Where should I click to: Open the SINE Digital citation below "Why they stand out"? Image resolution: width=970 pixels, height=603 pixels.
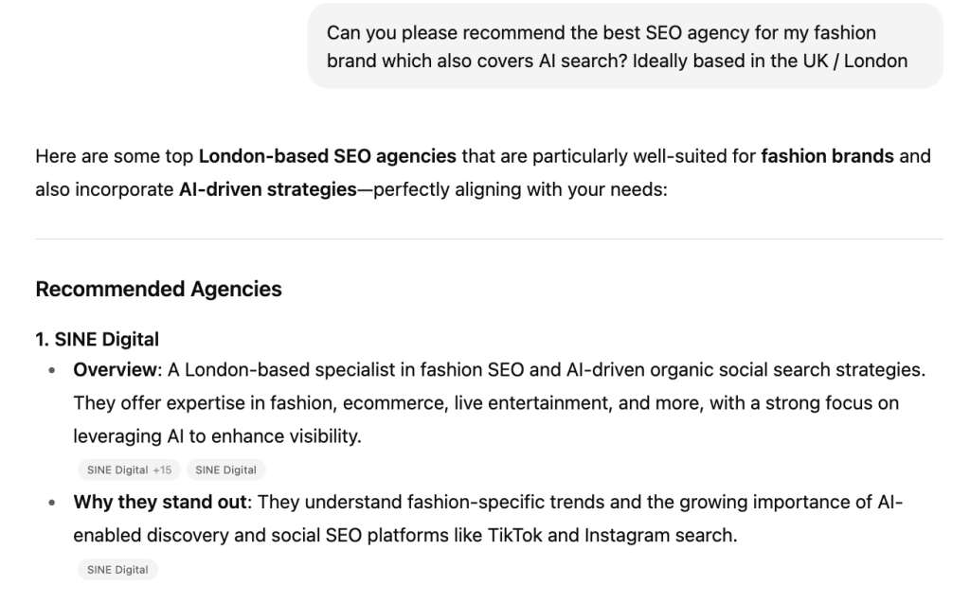(x=117, y=570)
